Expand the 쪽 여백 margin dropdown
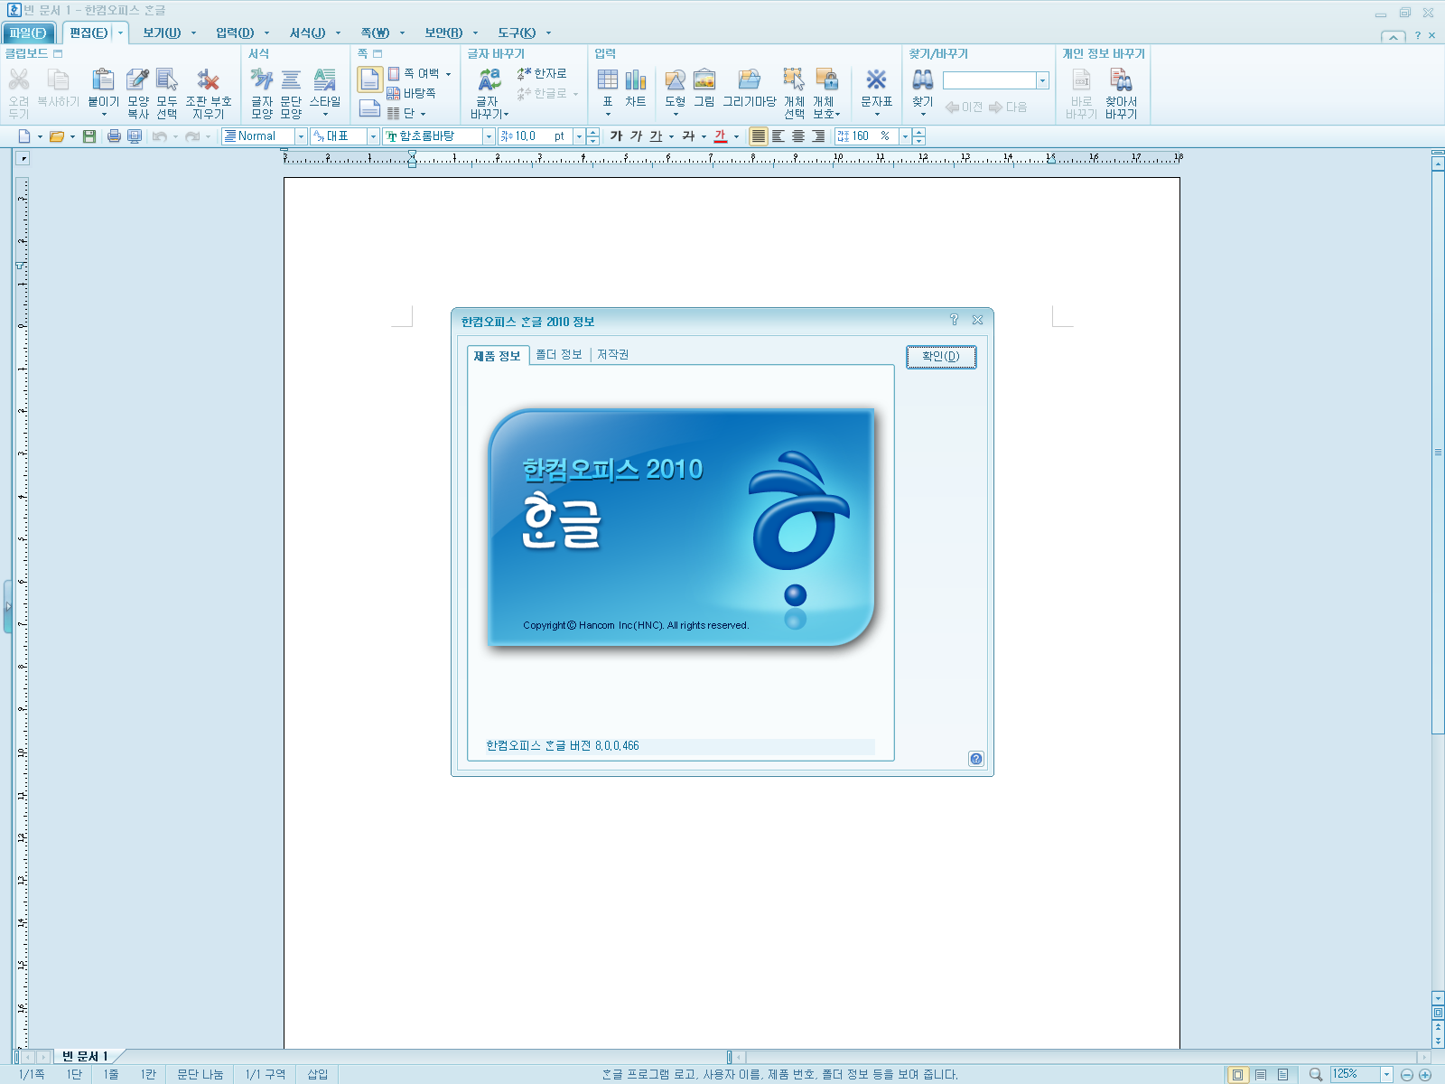Screen dimensions: 1445x1084 448,74
